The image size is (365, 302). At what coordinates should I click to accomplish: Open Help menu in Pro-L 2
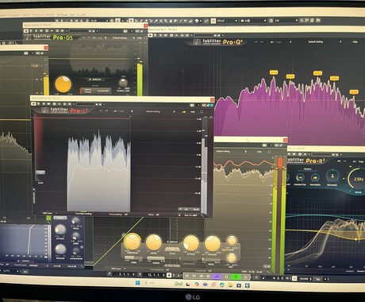click(x=193, y=112)
